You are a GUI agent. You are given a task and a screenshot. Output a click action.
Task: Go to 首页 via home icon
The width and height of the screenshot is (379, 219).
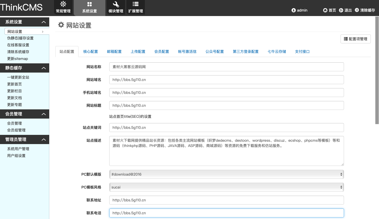(x=325, y=10)
